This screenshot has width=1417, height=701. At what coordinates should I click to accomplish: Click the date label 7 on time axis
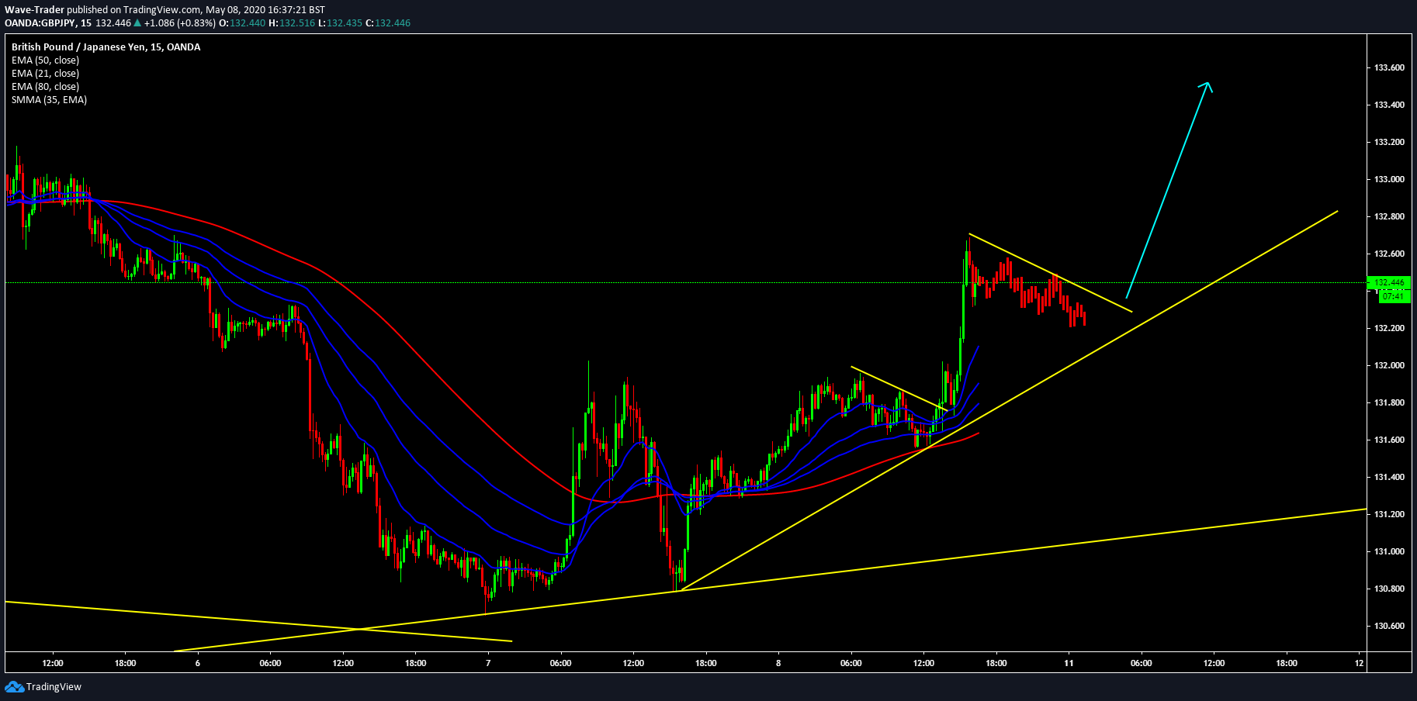tap(488, 664)
